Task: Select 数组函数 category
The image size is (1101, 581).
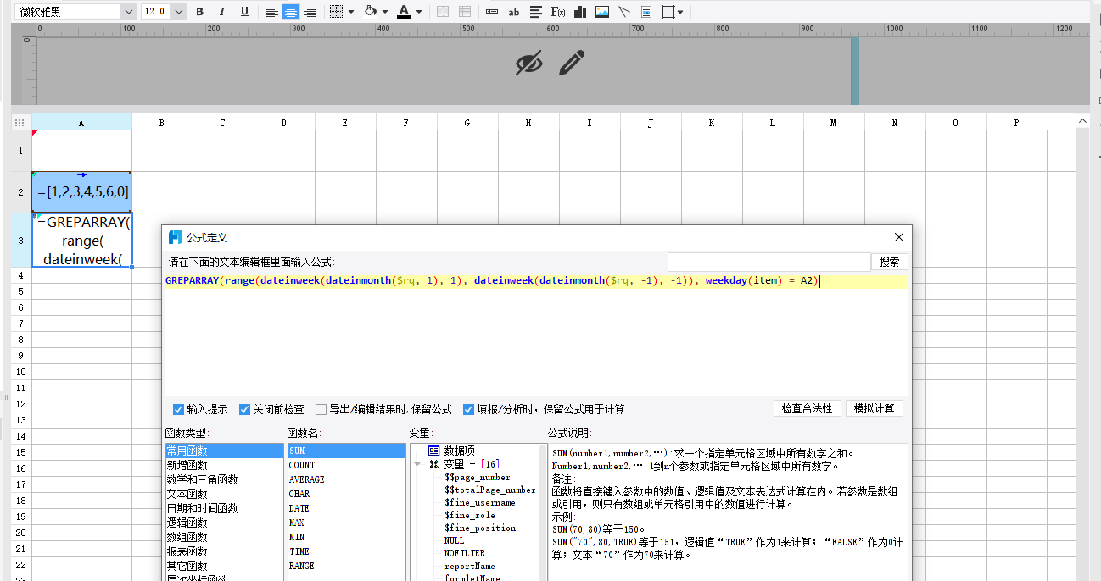Action: [225, 537]
